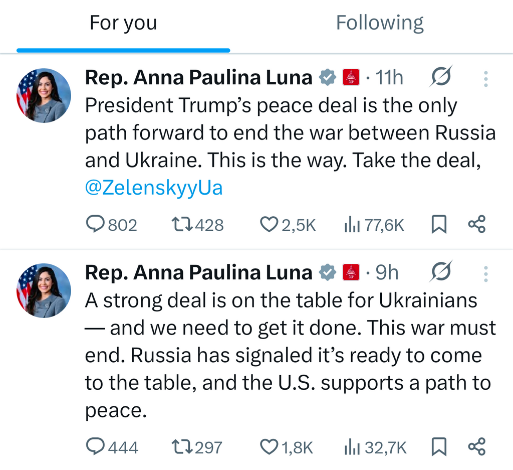Open Grok icon on 11h tweet
The width and height of the screenshot is (513, 470).
pos(441,78)
